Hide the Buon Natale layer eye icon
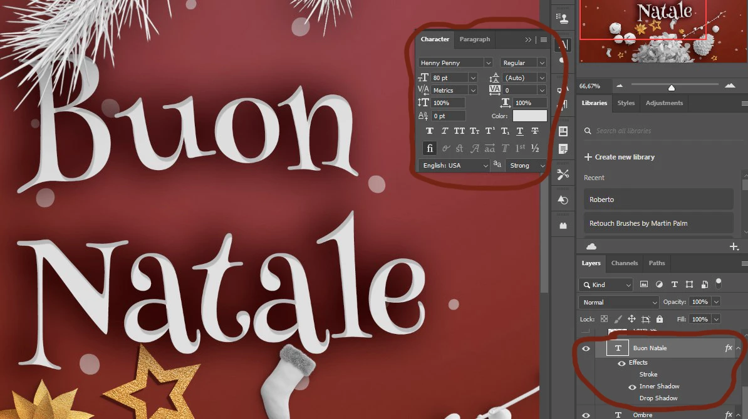 (x=586, y=348)
